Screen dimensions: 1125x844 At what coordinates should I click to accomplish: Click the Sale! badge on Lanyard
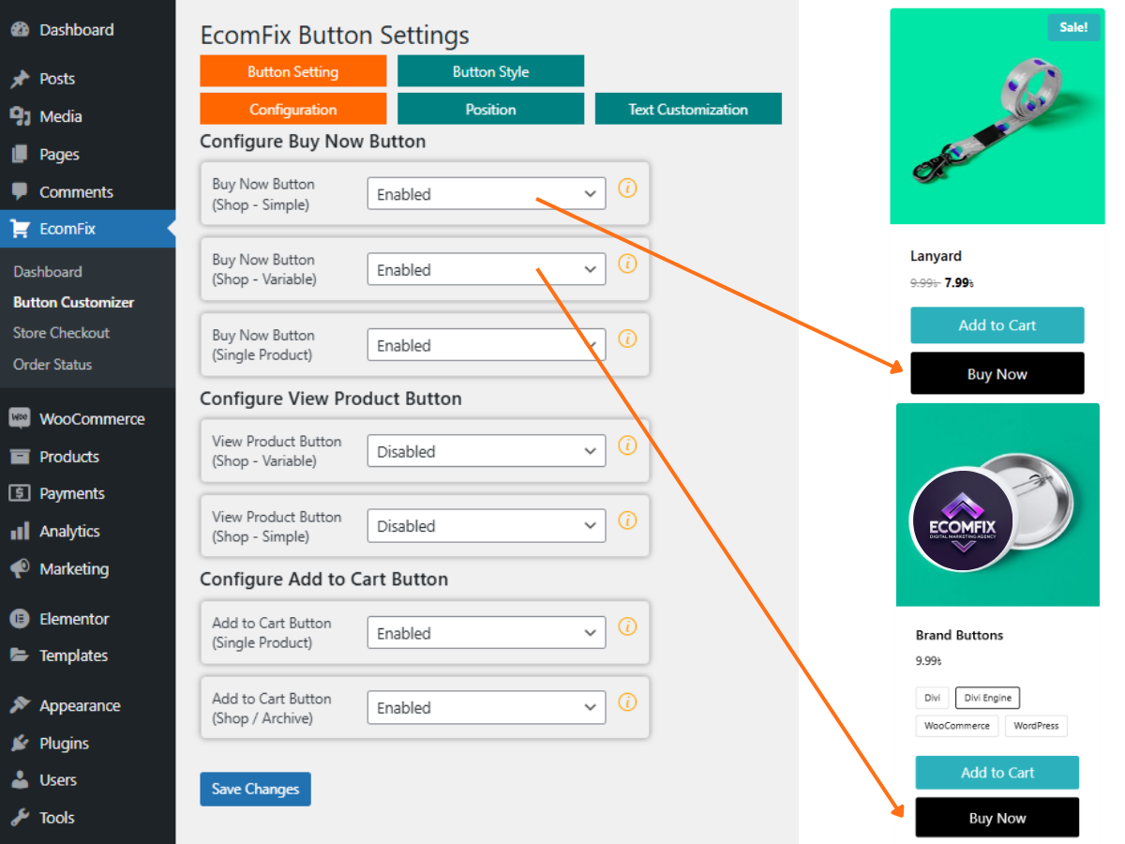pyautogui.click(x=1073, y=27)
